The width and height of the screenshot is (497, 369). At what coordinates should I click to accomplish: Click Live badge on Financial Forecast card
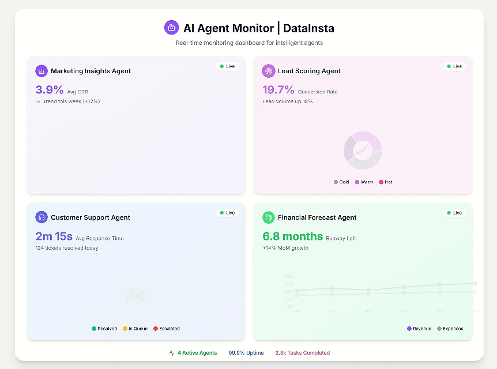click(454, 213)
